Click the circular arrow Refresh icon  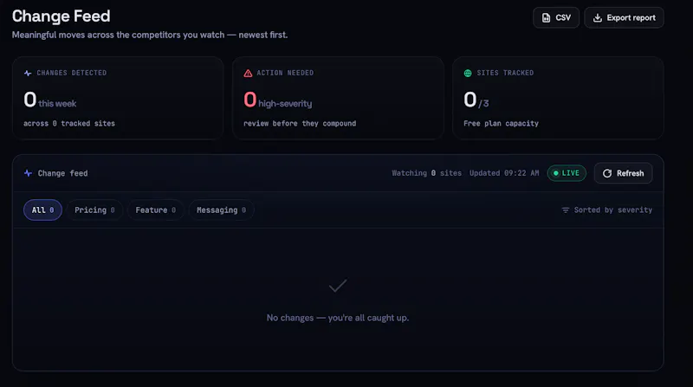607,173
